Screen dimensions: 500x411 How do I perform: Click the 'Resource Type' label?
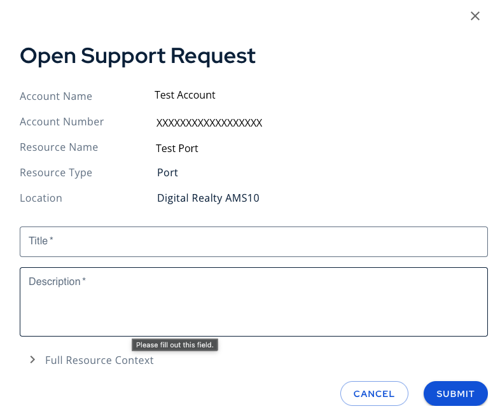(x=56, y=173)
